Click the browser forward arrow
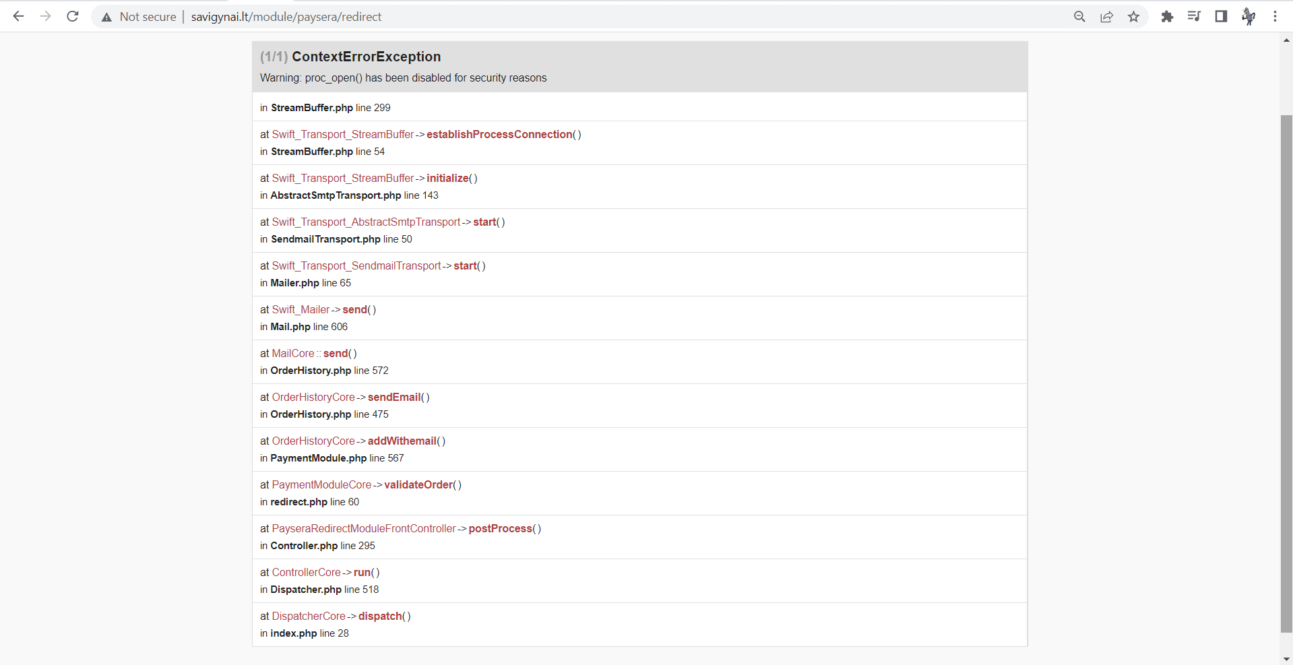1293x665 pixels. pos(45,16)
